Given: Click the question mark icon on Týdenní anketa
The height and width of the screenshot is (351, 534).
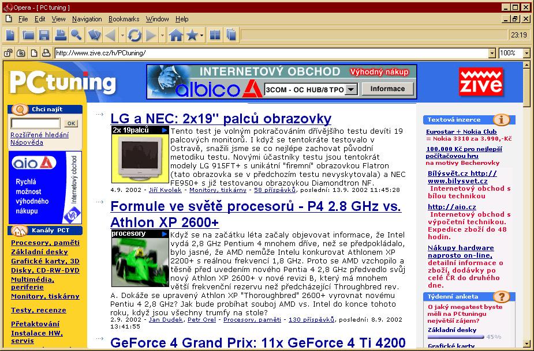Looking at the screenshot, I should click(x=501, y=297).
